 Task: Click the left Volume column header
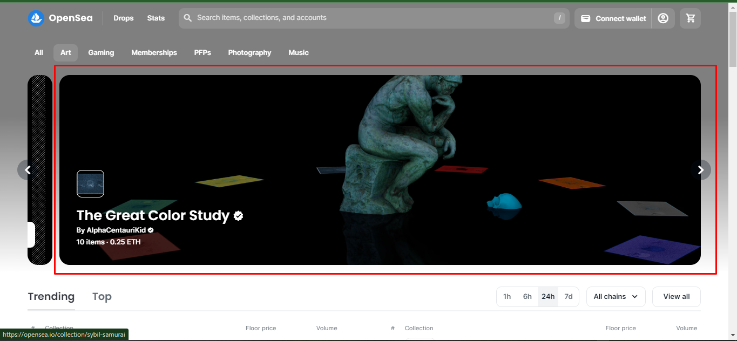click(x=327, y=328)
